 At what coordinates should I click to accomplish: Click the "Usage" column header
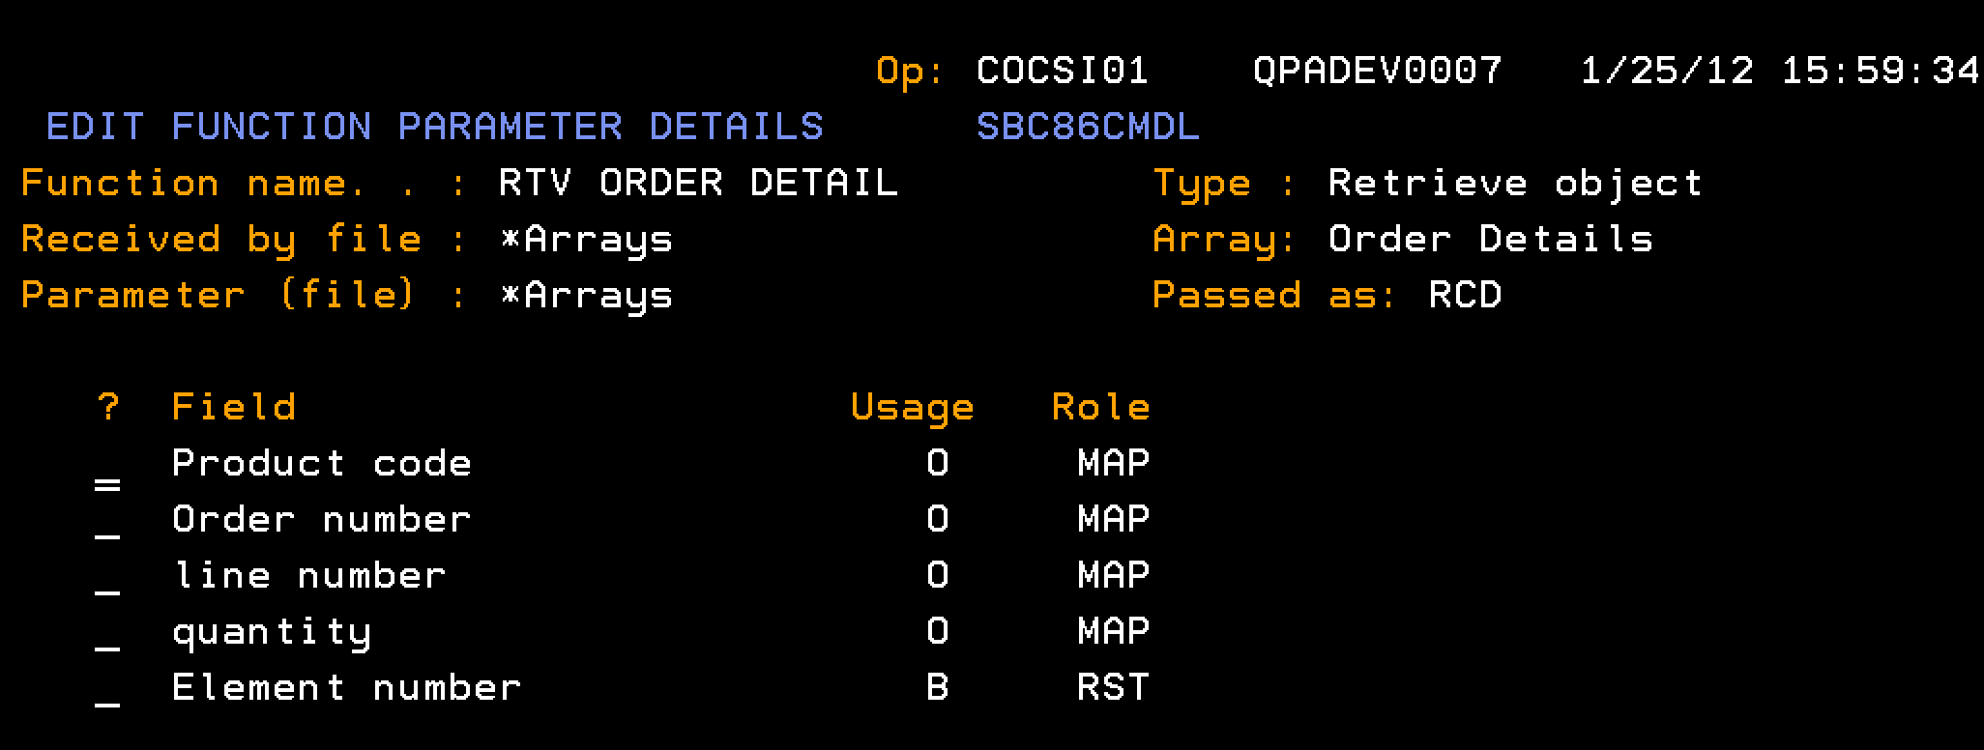(x=913, y=410)
